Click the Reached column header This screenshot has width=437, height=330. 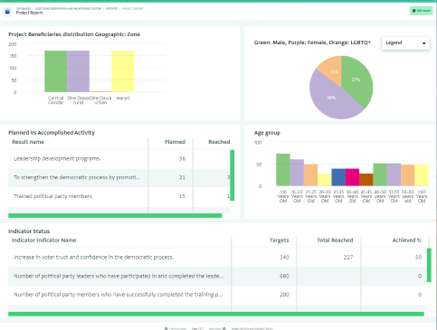click(x=219, y=142)
